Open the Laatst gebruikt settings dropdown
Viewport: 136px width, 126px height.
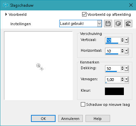(99, 24)
